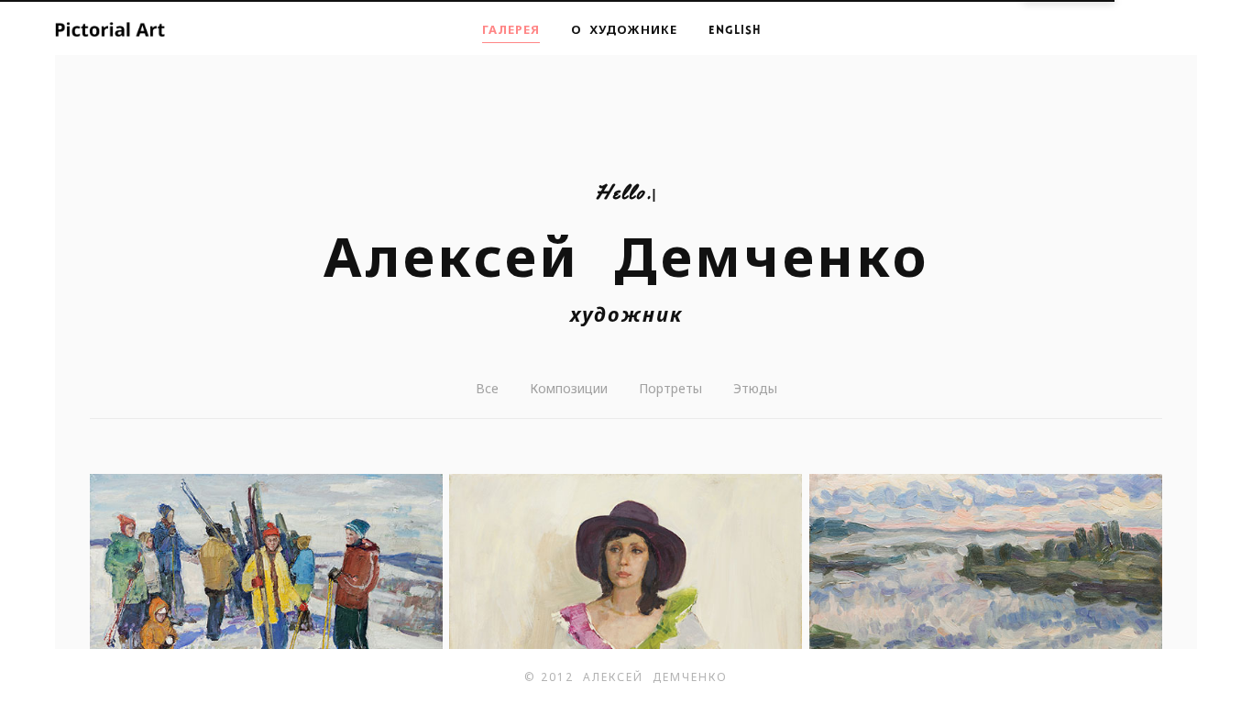Click the red-jacketed skier in the painting

[x=356, y=576]
